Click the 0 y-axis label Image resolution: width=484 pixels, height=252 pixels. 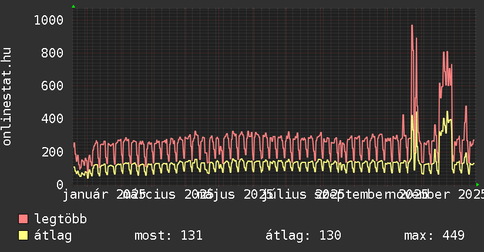click(x=59, y=185)
